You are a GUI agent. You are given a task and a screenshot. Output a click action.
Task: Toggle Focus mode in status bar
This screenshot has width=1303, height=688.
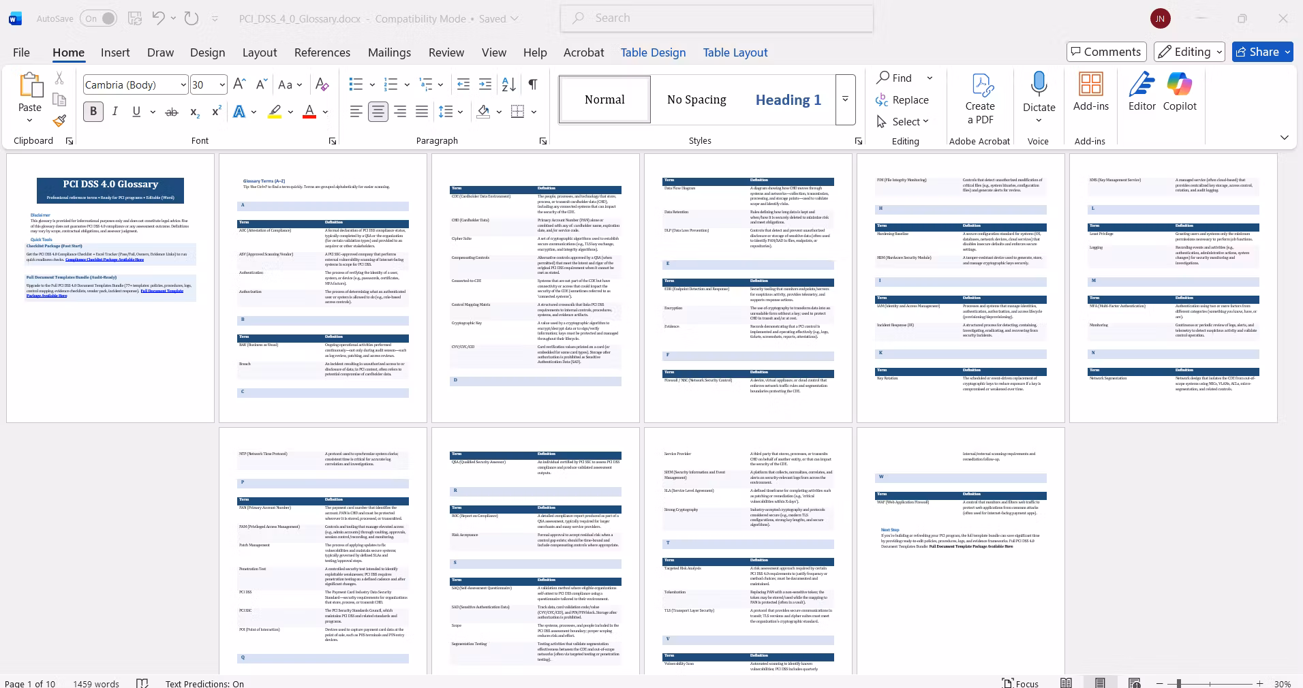pyautogui.click(x=1020, y=683)
